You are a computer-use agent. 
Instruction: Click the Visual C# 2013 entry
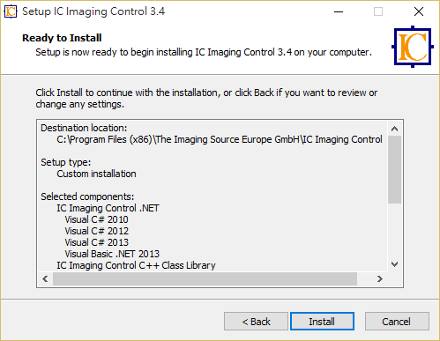pos(97,242)
